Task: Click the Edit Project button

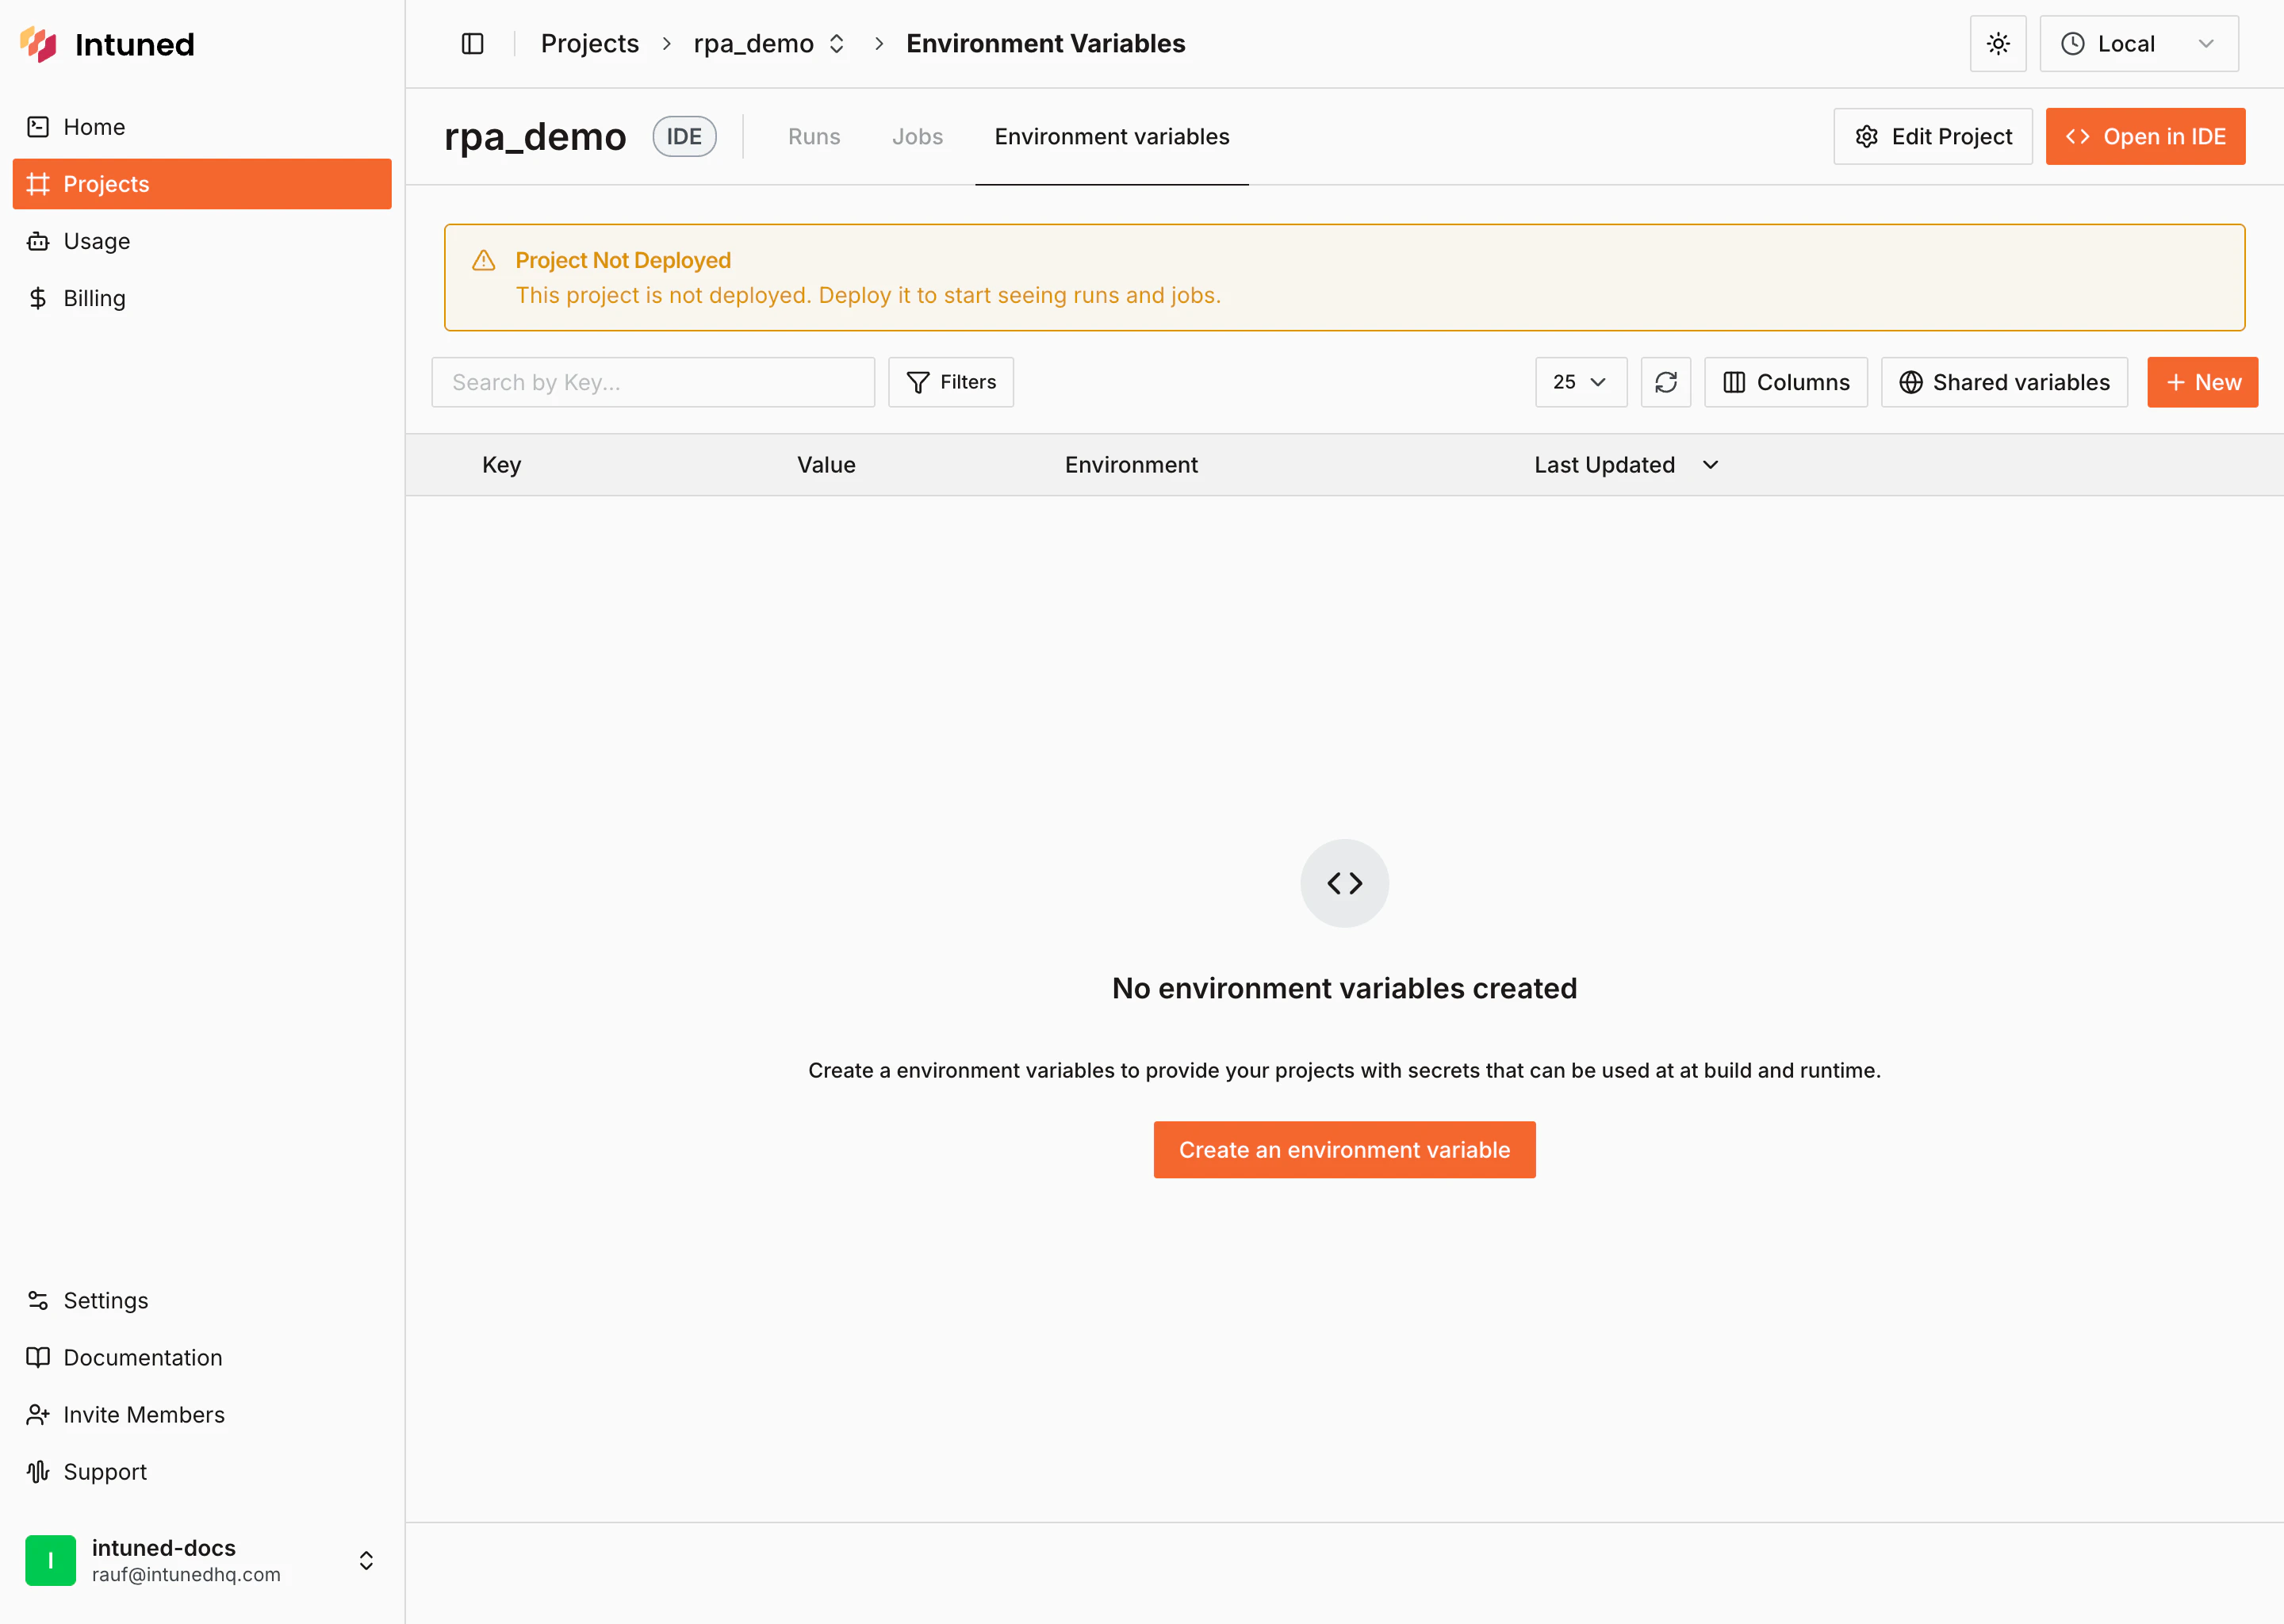Action: click(1933, 137)
